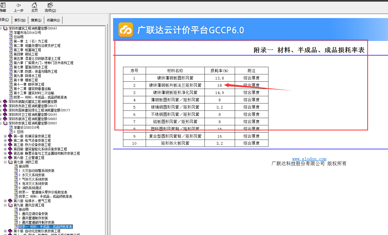Click open book icon of 第九册 通风空调工程
This screenshot has height=235, width=388.
coord(11,205)
